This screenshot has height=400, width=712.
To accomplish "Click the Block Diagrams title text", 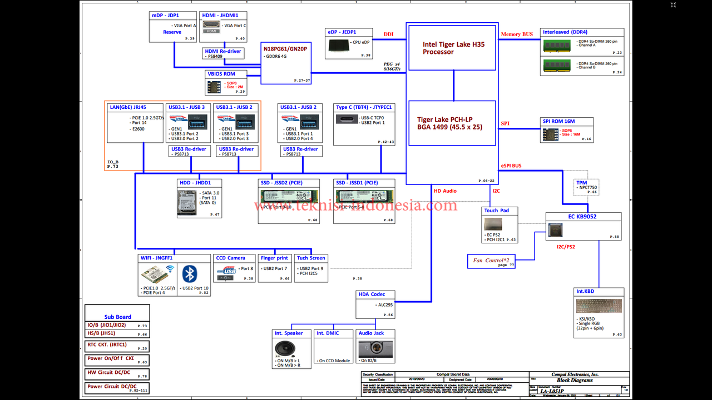I will pos(575,381).
